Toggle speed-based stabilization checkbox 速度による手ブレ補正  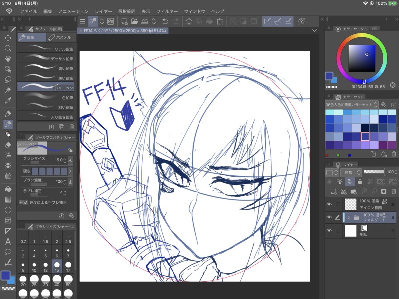(26, 203)
